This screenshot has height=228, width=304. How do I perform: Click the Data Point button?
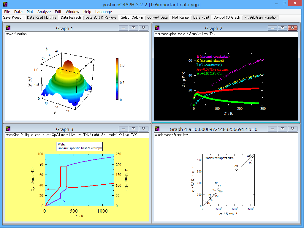click(x=201, y=18)
